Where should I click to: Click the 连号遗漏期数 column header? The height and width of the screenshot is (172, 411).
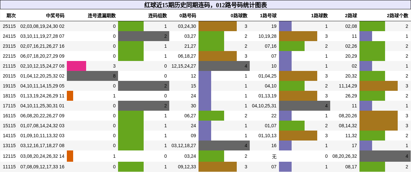(x=102, y=16)
